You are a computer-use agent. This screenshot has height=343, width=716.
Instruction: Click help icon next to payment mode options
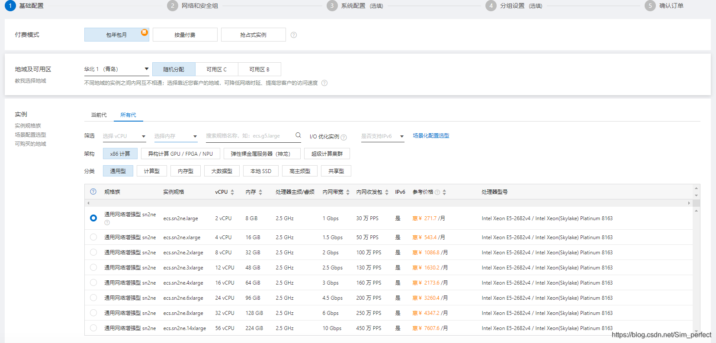click(x=294, y=35)
